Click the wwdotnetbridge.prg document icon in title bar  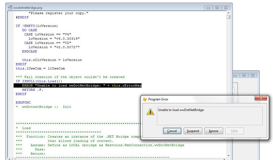point(10,8)
